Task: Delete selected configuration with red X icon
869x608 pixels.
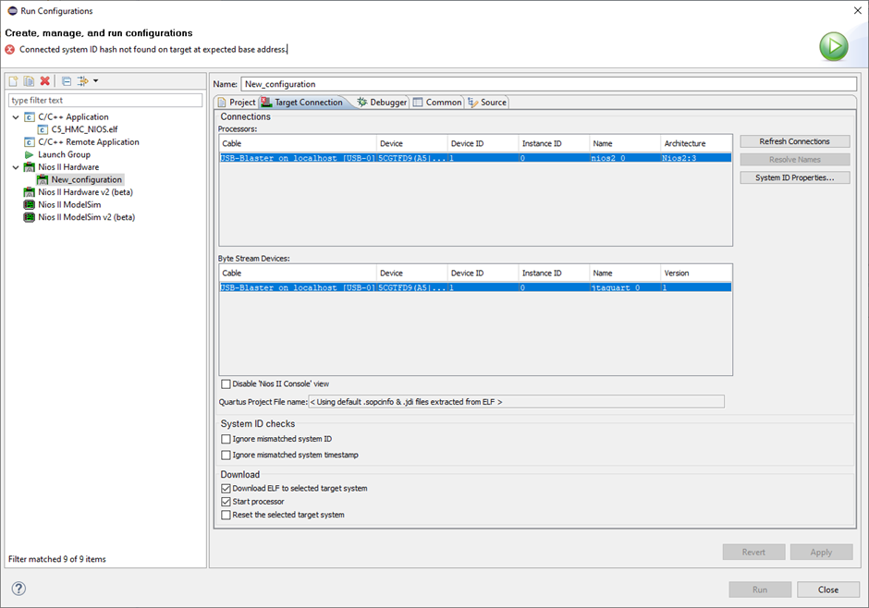Action: (45, 80)
